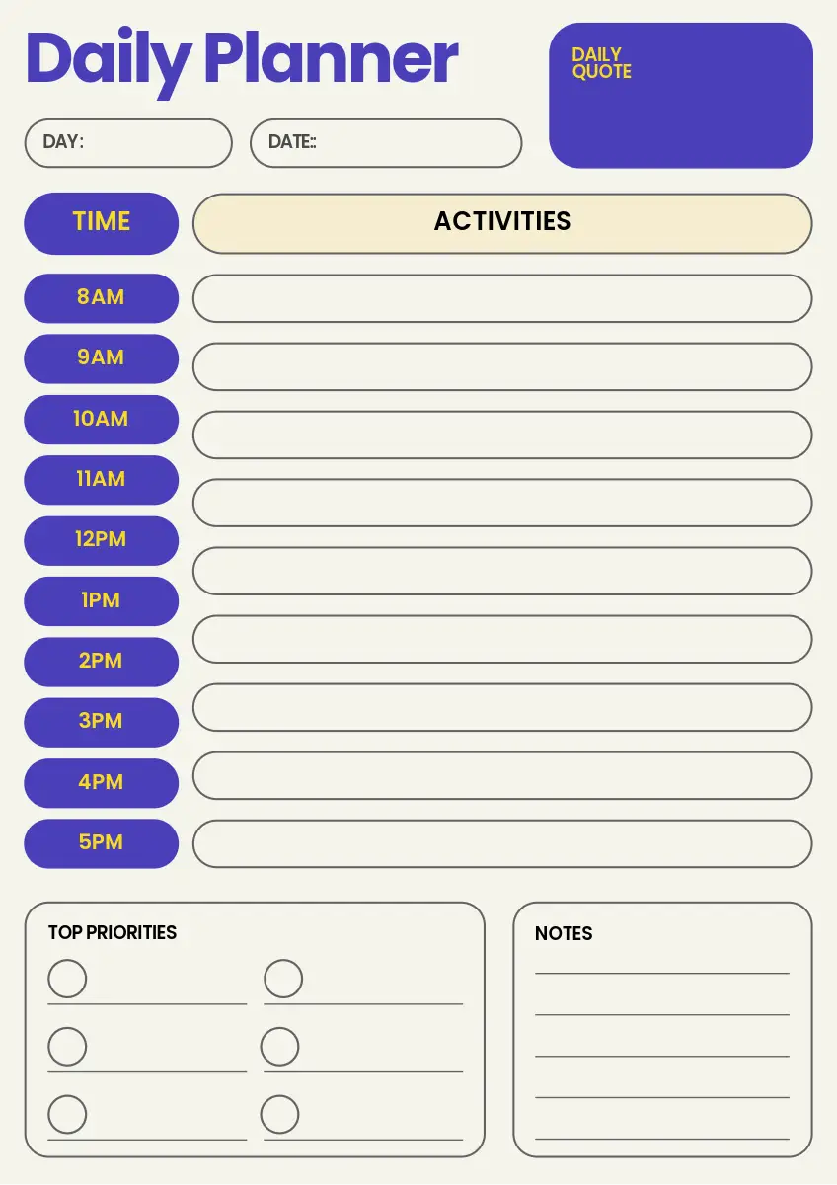
Task: Pick the 3PM time pill
Action: tap(101, 722)
